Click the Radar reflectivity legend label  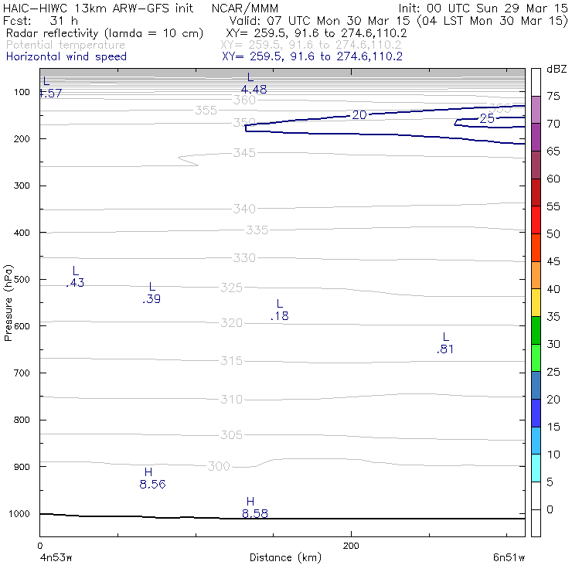(104, 33)
